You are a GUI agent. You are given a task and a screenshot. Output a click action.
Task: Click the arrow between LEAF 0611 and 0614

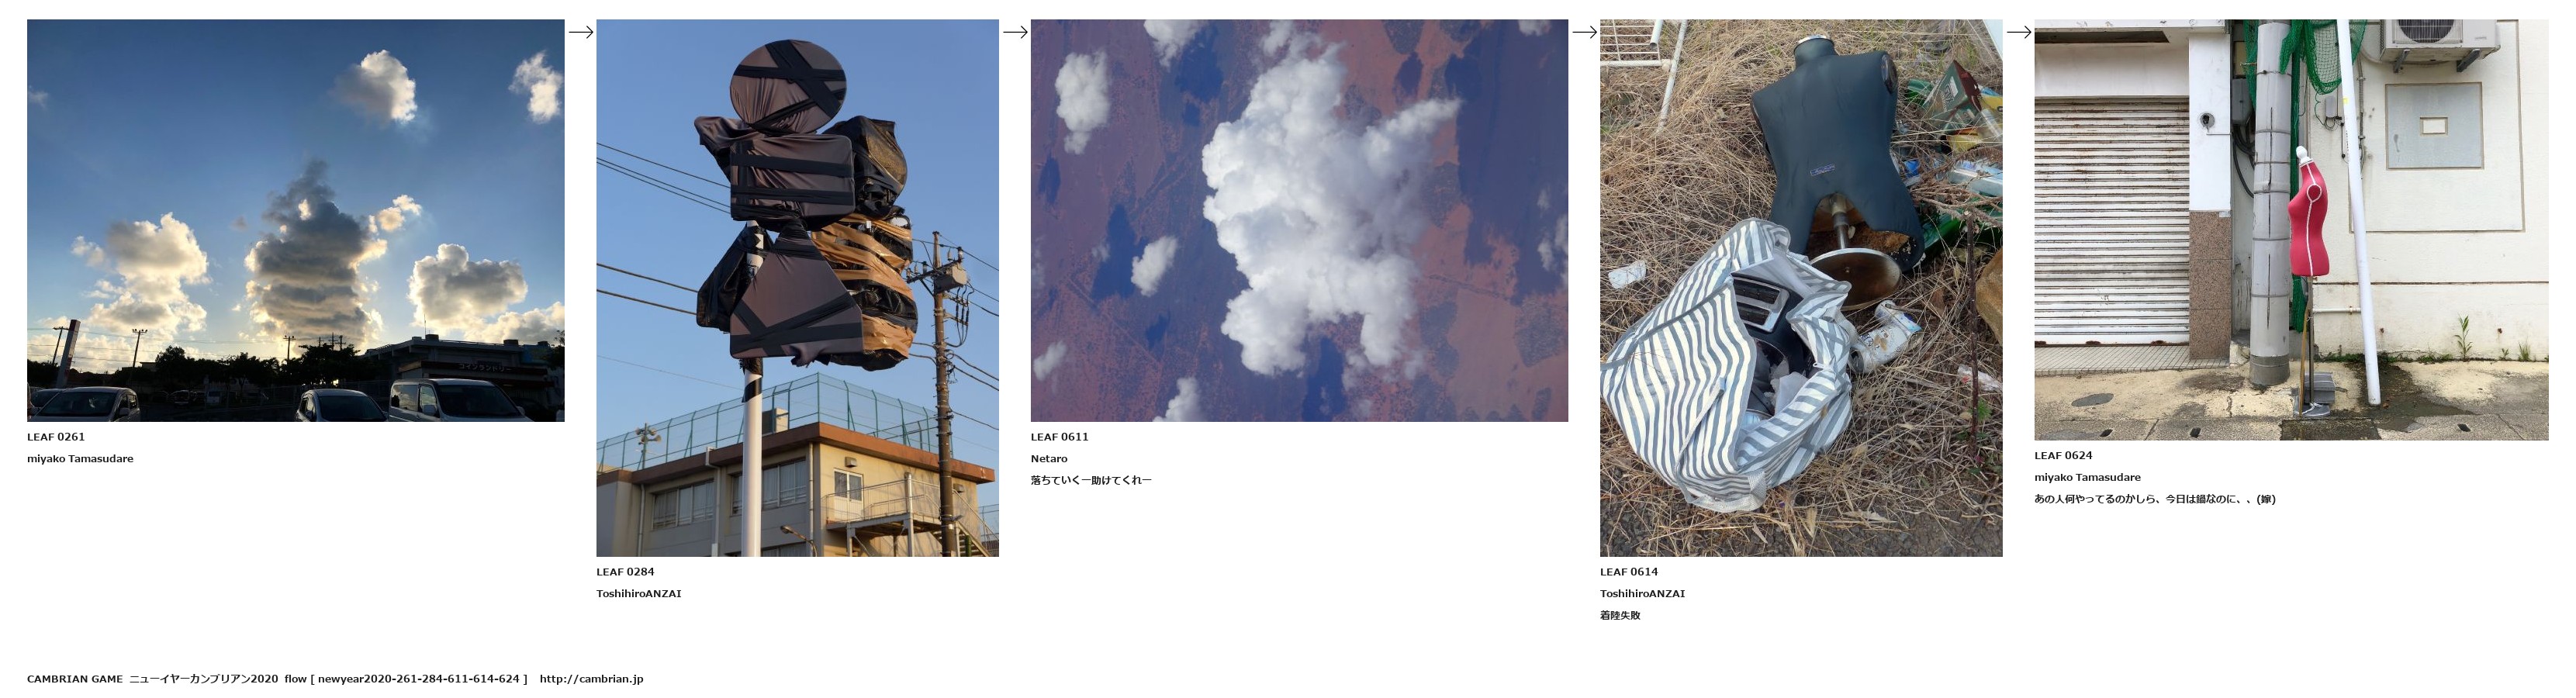(1584, 32)
